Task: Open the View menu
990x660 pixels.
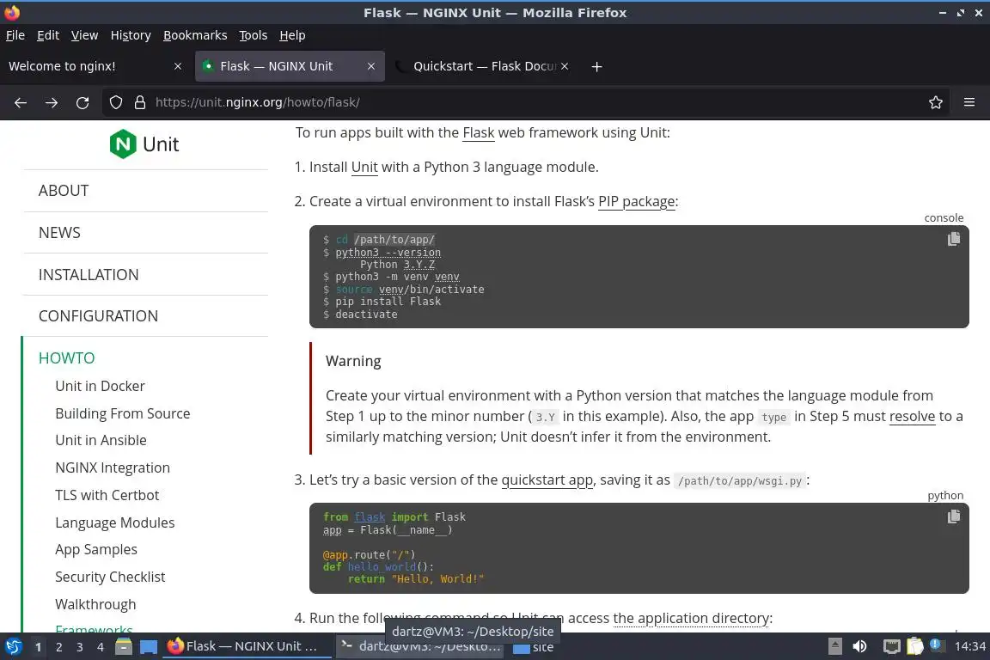Action: coord(84,35)
